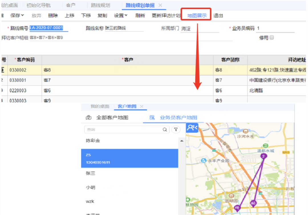Screen dimensions: 308x215
Task: Click the search magnifier icon in customer list
Action: (x=165, y=130)
